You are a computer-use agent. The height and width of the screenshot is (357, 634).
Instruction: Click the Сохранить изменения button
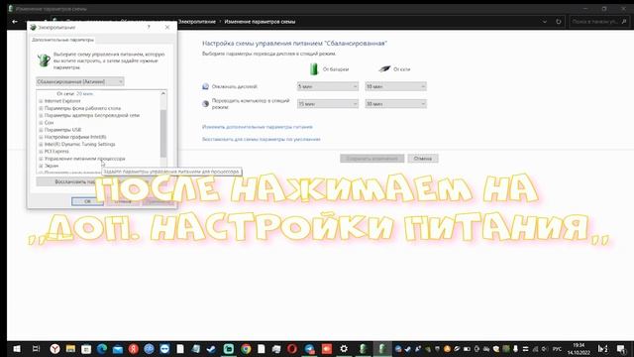point(372,159)
